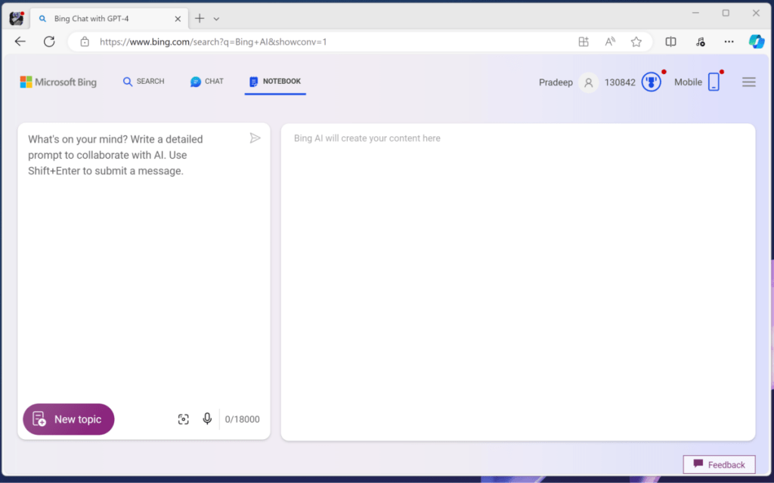Open the NOTEBOOK section

[x=275, y=82]
